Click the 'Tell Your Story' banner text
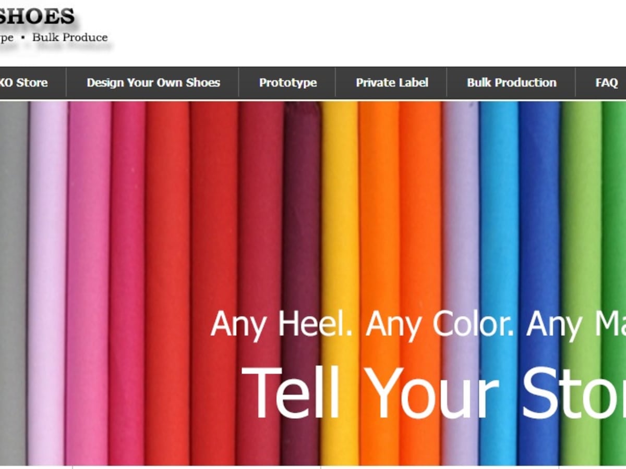Image resolution: width=626 pixels, height=469 pixels. [433, 393]
